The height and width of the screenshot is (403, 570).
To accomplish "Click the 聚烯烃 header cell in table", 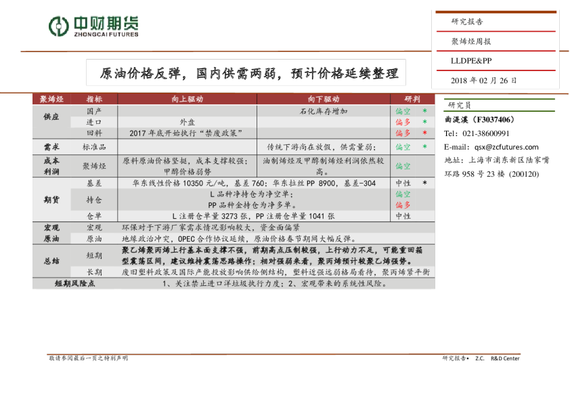I will point(51,99).
